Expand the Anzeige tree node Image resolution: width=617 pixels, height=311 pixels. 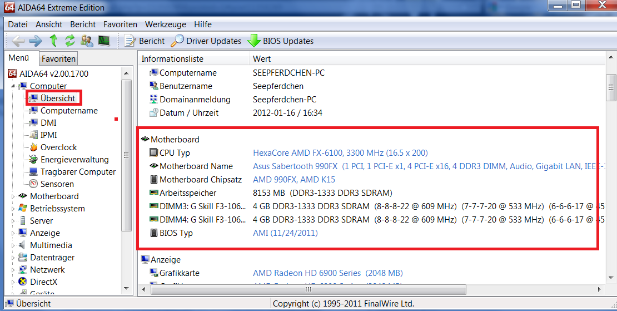[13, 233]
